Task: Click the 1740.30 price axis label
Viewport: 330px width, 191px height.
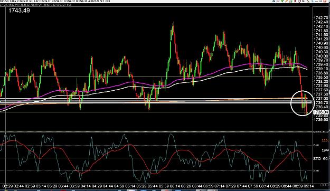Action: pyautogui.click(x=320, y=52)
